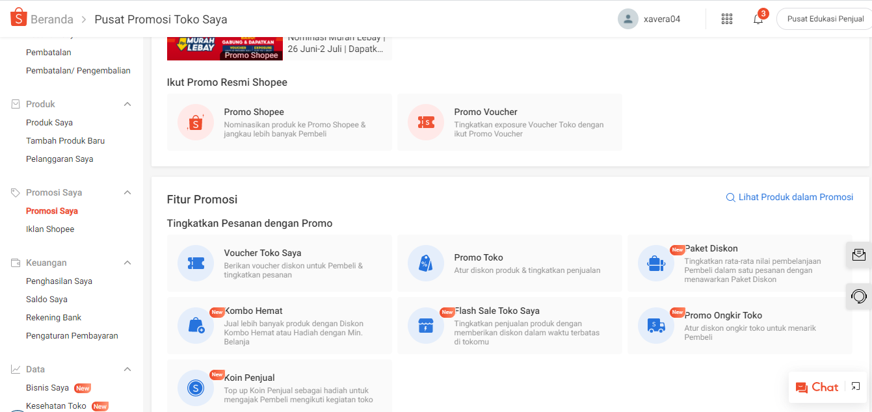Open the Promo Voucher card title
This screenshot has height=412, width=872.
[x=486, y=112]
